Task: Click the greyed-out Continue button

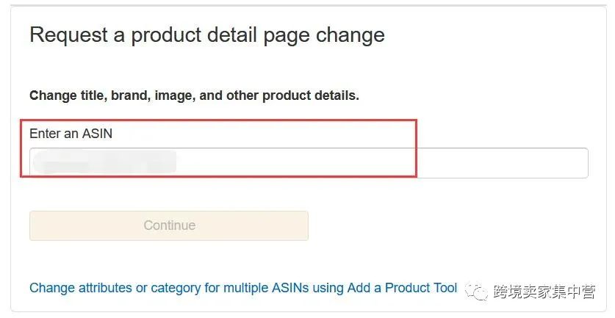Action: tap(169, 225)
